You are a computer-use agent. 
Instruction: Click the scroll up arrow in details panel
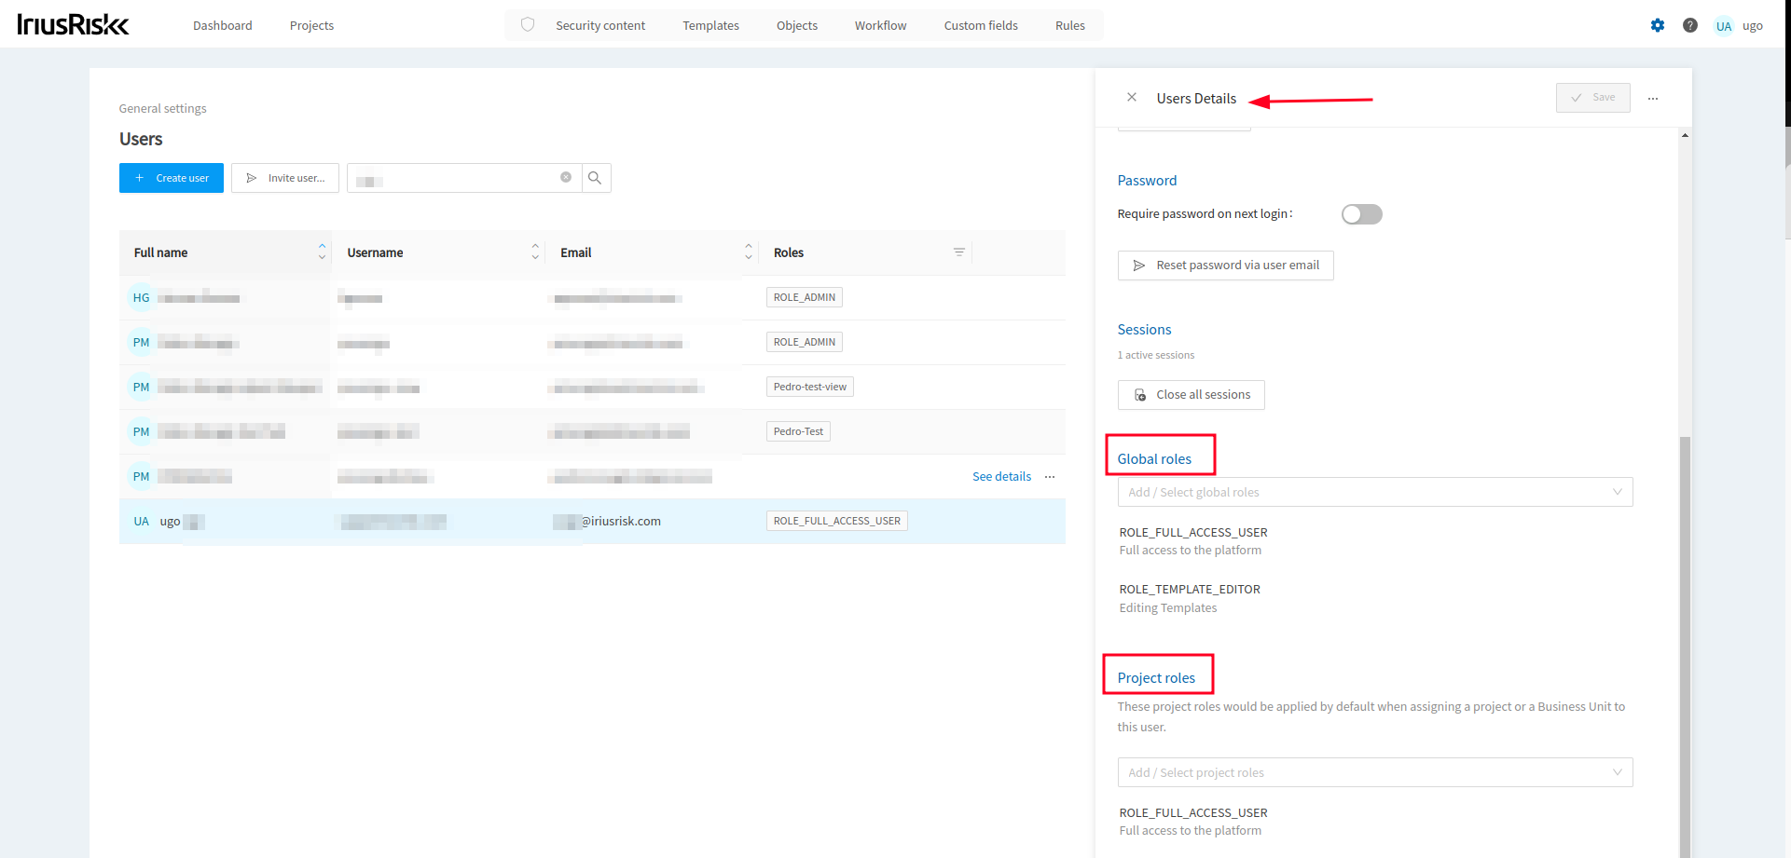1684,136
